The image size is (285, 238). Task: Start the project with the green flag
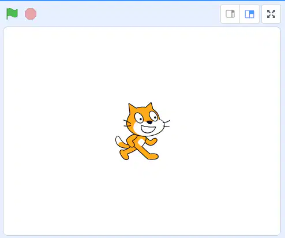point(12,14)
